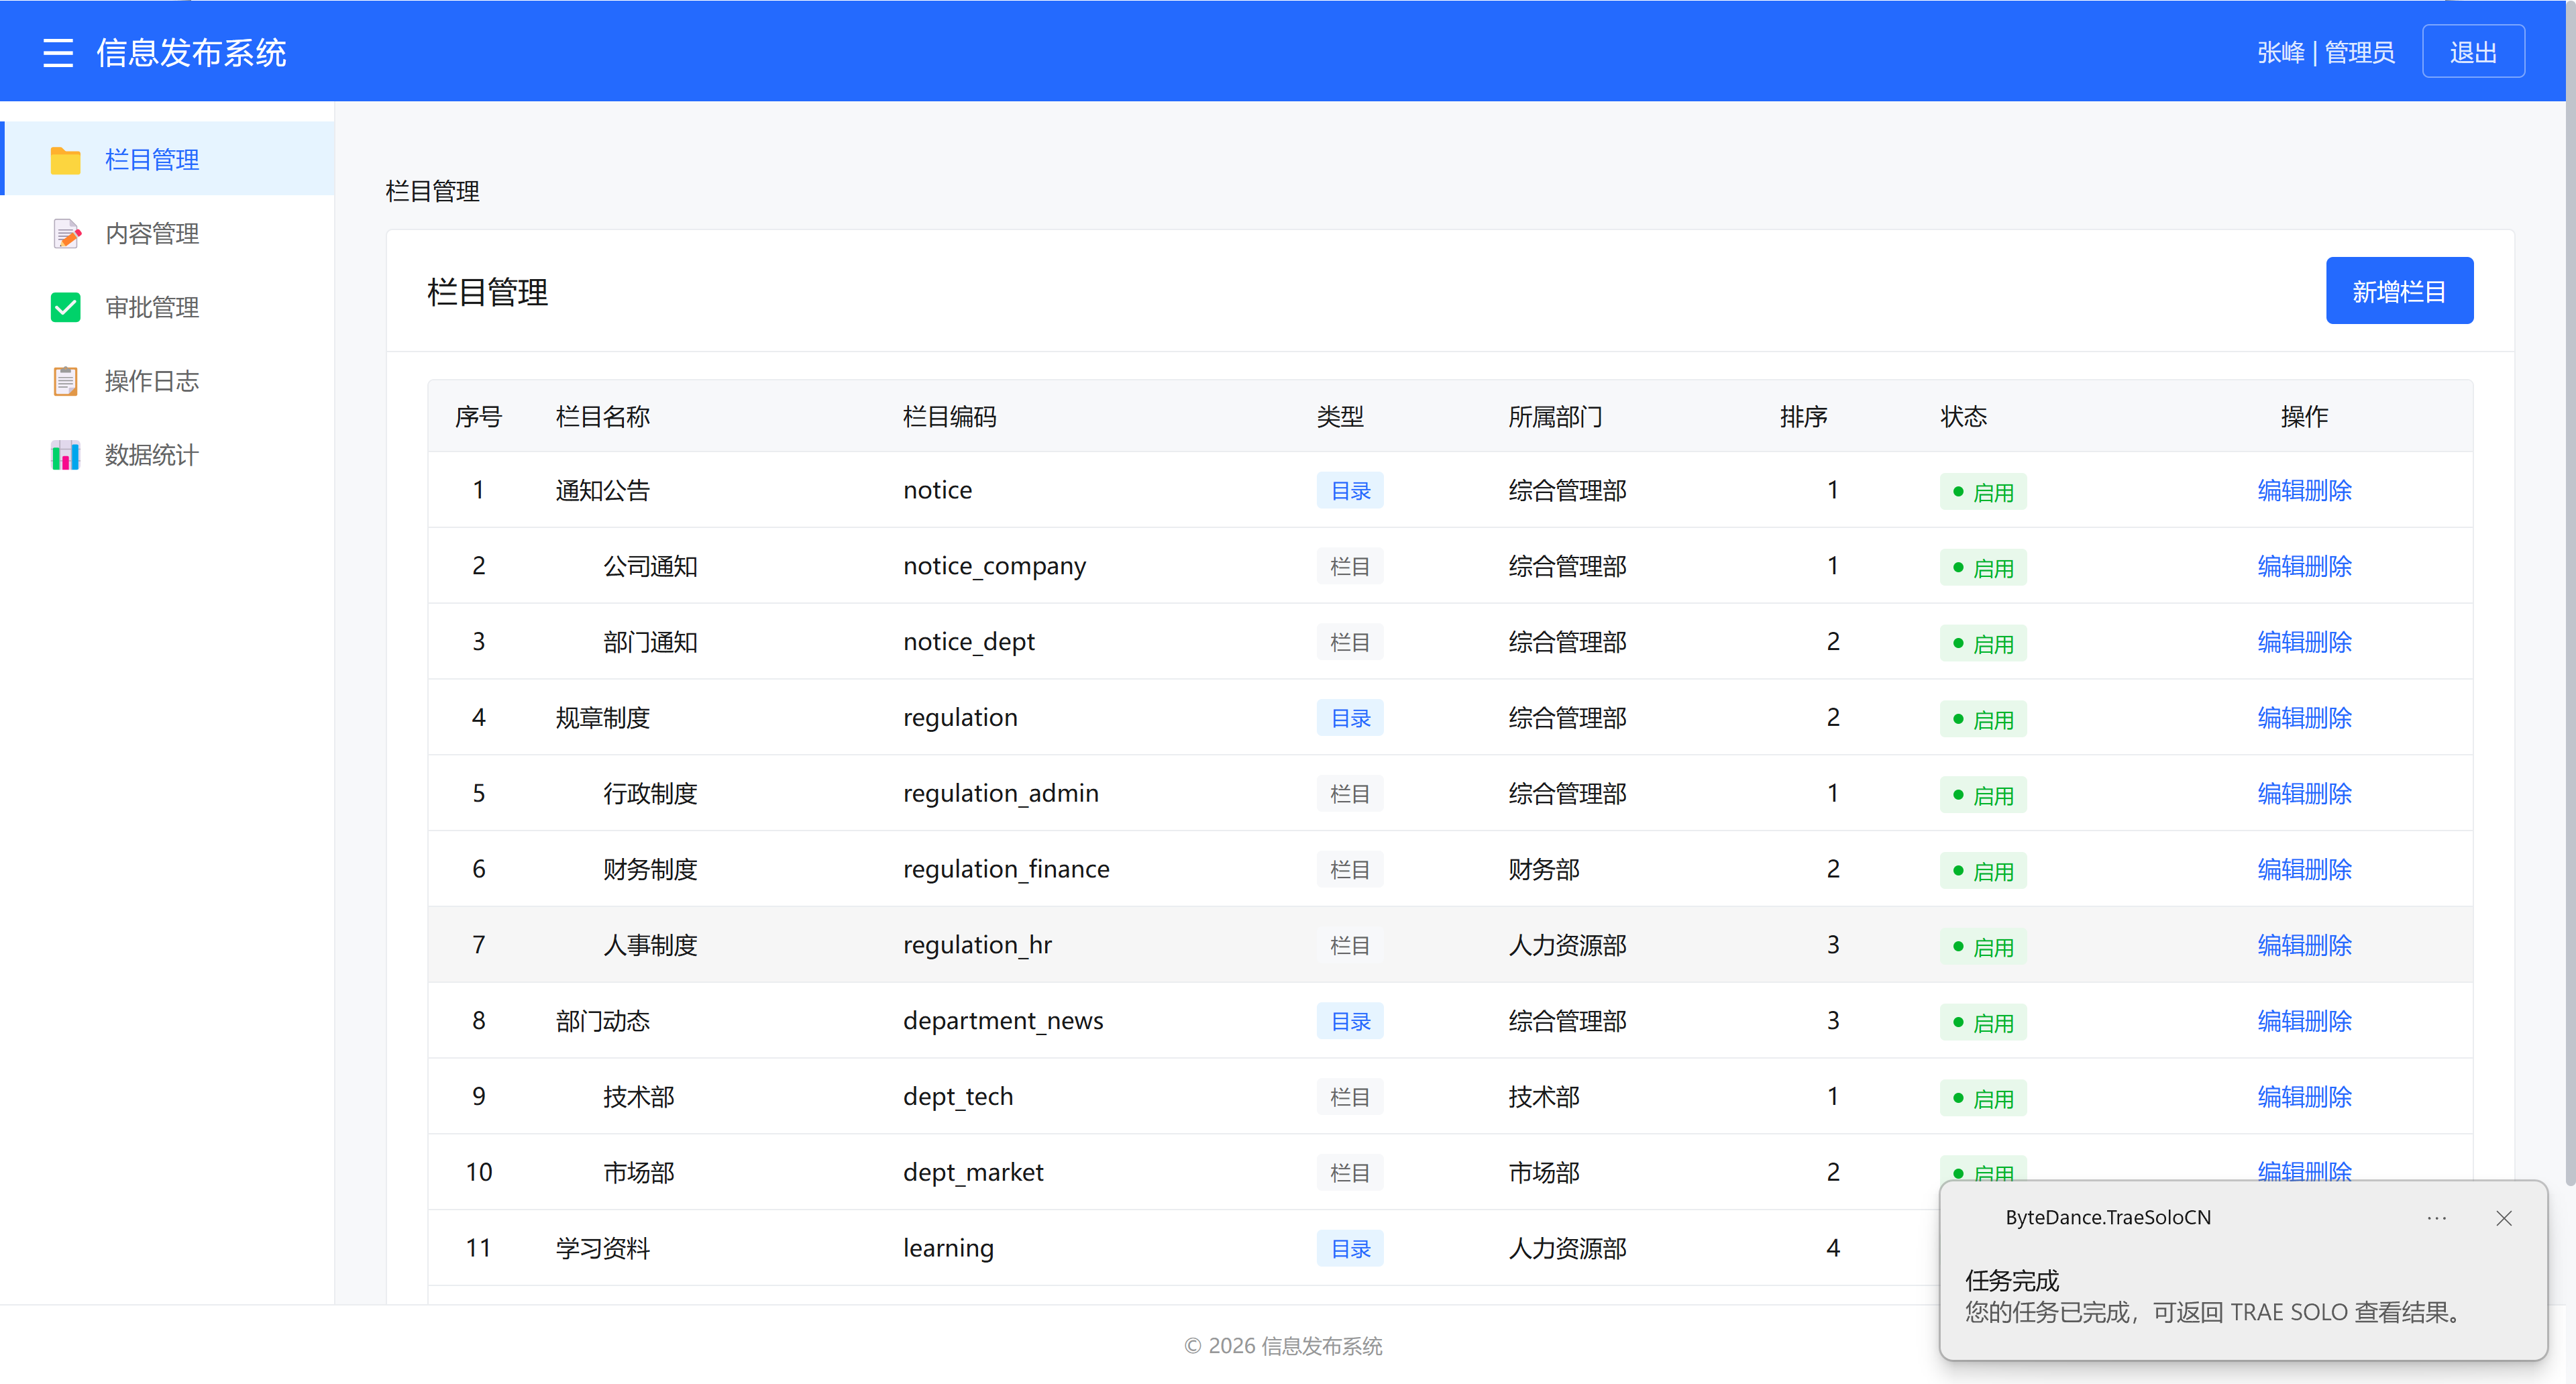Click the 目录 tag in the 通知公告 row

coord(1350,491)
